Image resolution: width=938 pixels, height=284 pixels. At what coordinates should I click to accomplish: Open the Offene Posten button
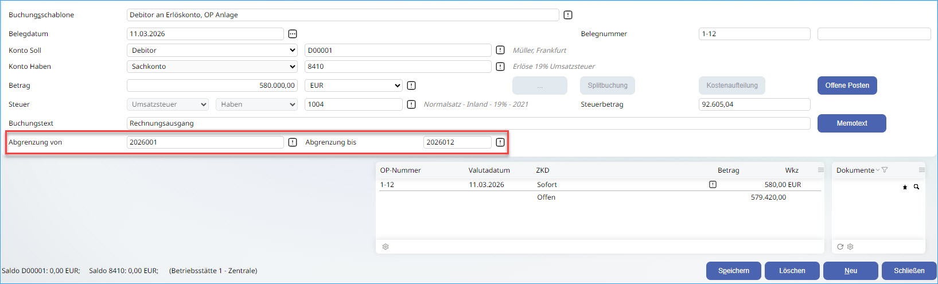click(x=847, y=85)
